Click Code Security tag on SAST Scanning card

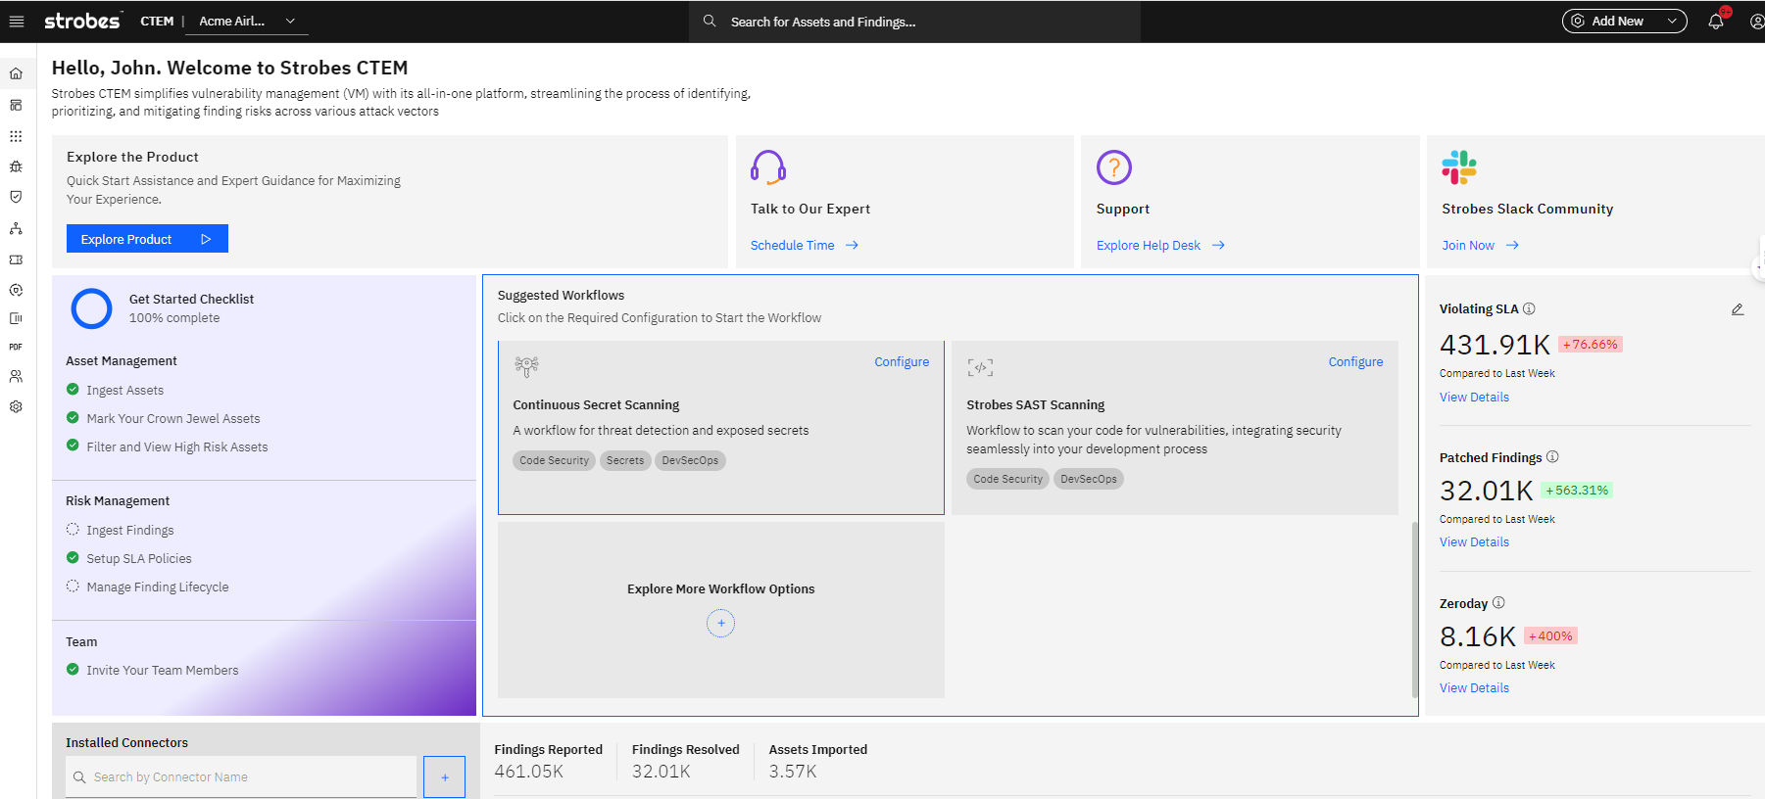pyautogui.click(x=1007, y=479)
